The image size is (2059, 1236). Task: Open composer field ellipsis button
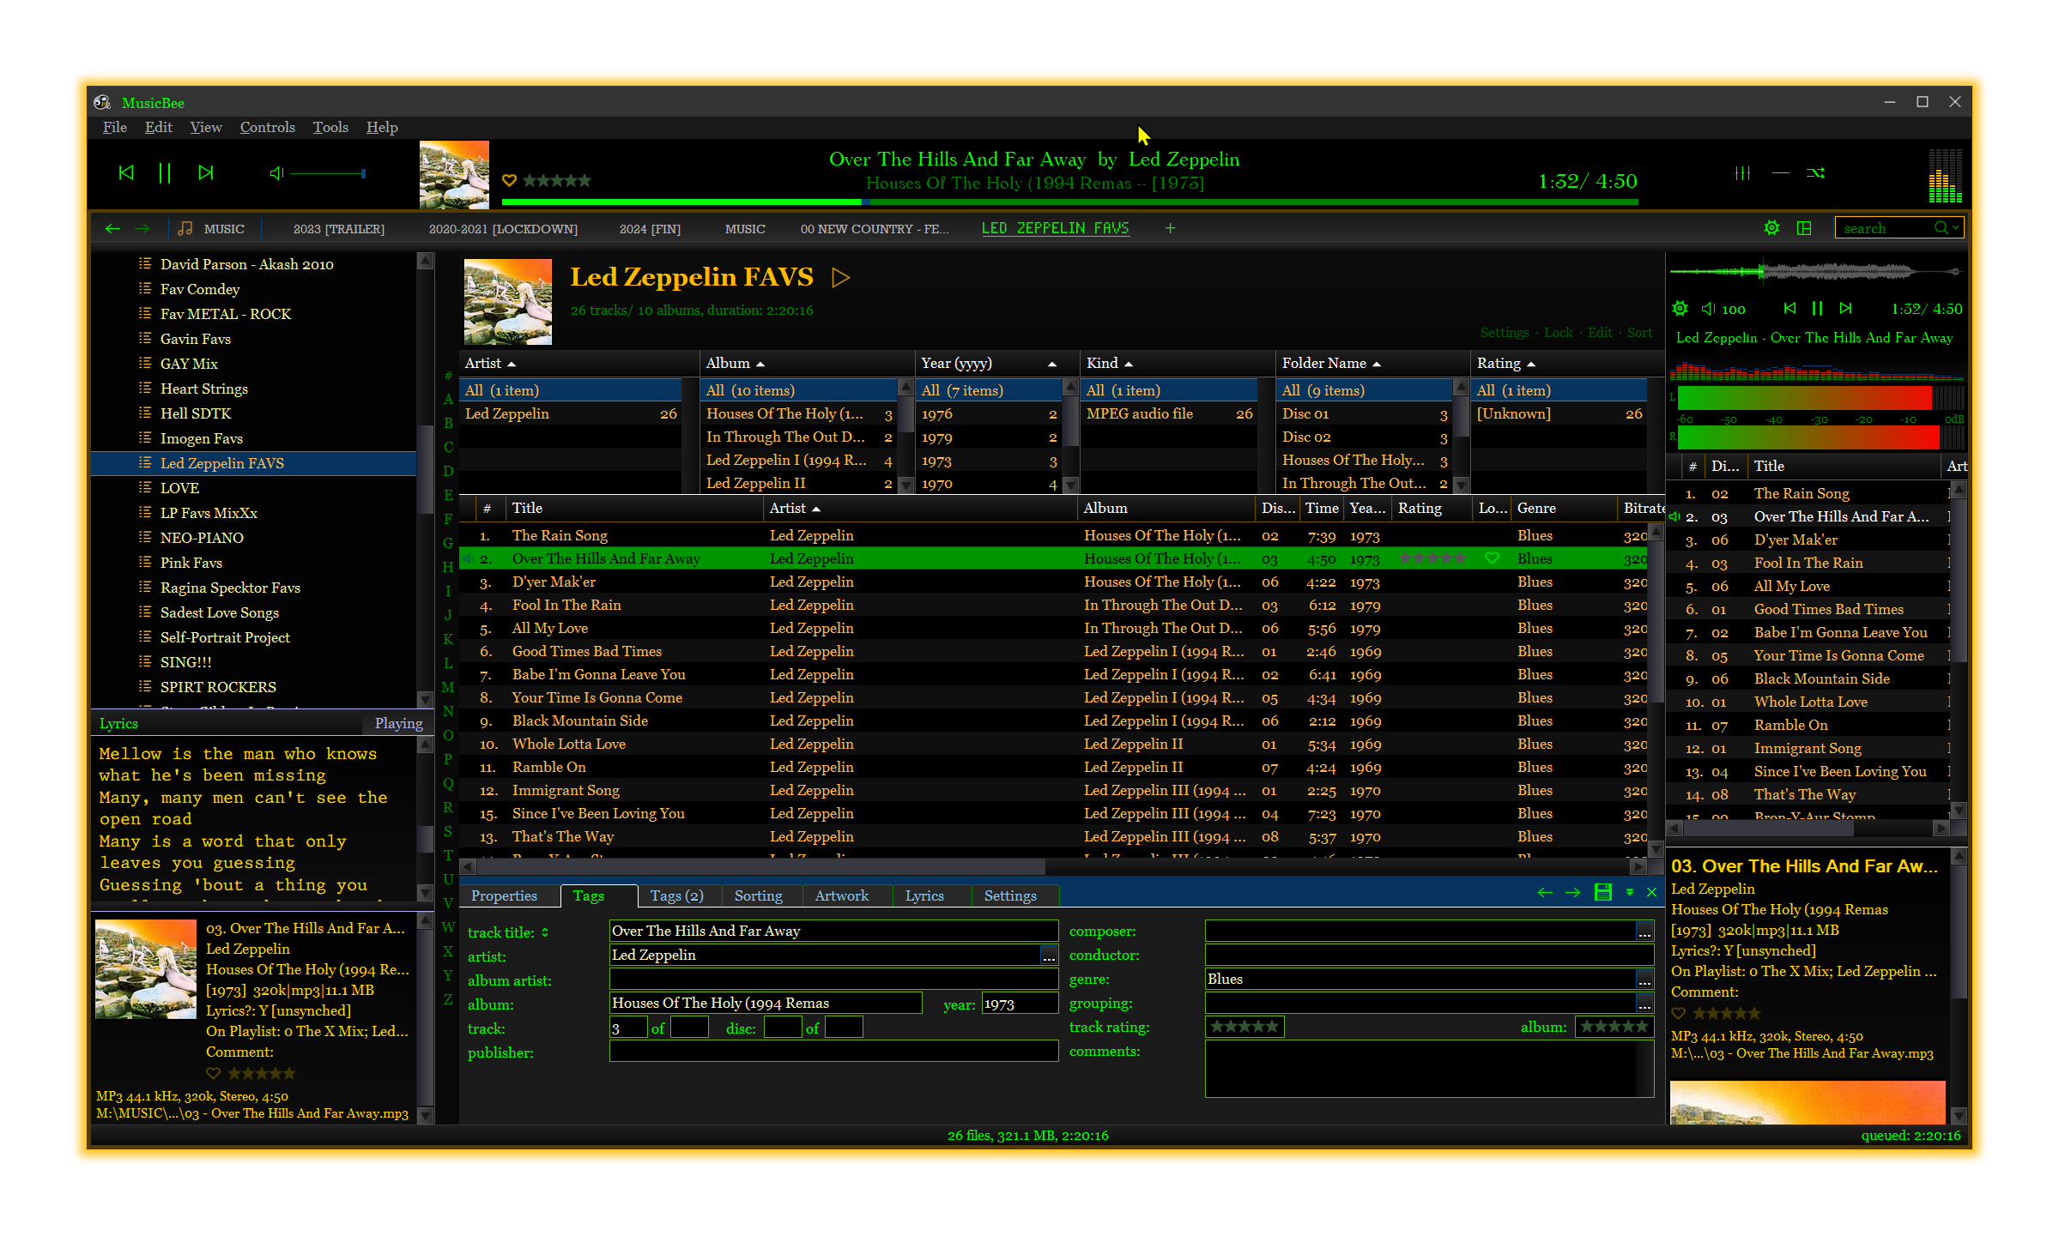click(x=1644, y=931)
